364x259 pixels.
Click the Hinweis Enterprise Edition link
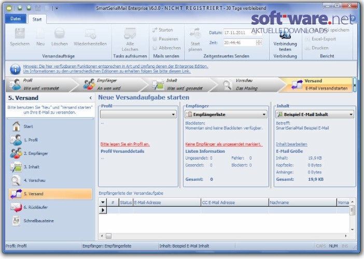pyautogui.click(x=116, y=66)
